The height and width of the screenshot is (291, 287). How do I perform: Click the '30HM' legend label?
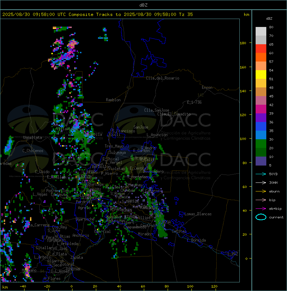point(273,183)
